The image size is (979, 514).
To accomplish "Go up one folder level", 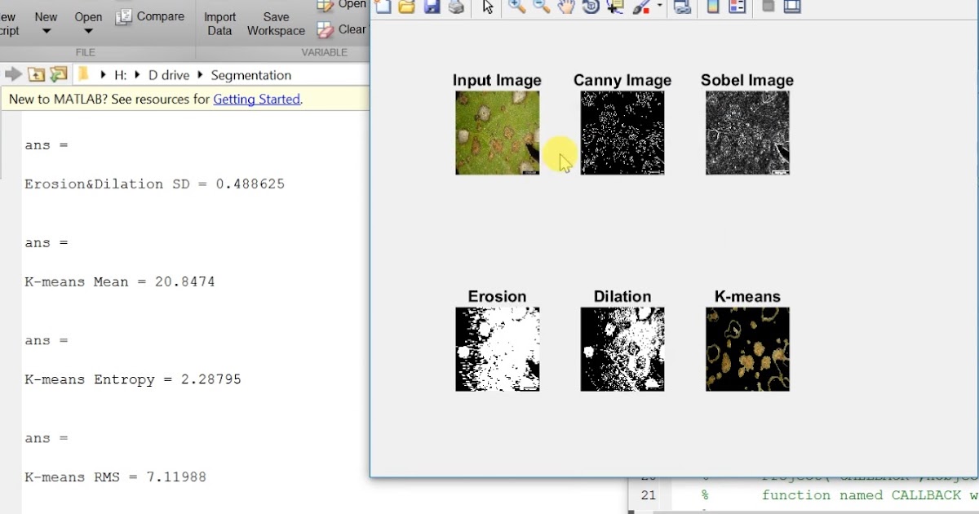I will point(35,73).
